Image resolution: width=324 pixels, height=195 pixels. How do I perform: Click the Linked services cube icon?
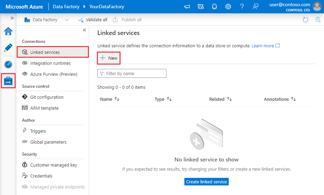(25, 52)
